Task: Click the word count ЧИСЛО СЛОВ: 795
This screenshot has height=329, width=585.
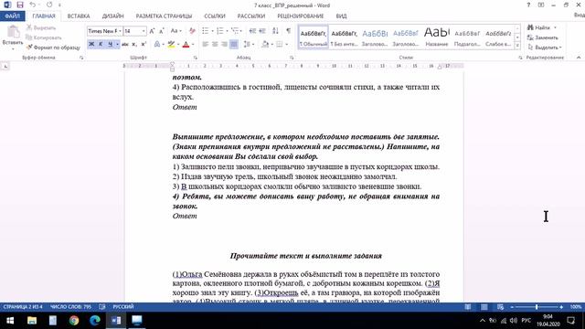Action: (70, 307)
